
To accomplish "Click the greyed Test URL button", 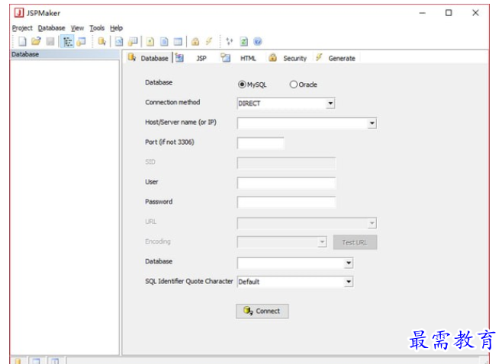I will click(x=355, y=242).
